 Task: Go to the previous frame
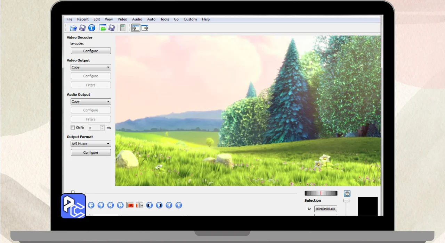[91, 205]
